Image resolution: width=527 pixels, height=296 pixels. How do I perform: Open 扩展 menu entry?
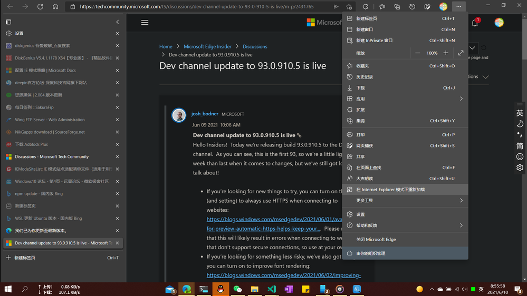tap(405, 110)
